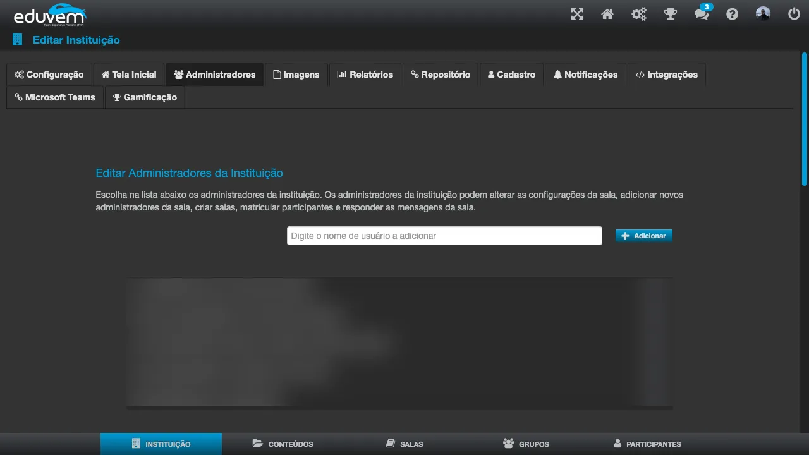This screenshot has height=455, width=809.
Task: Open the Configuração tab
Action: pos(49,75)
